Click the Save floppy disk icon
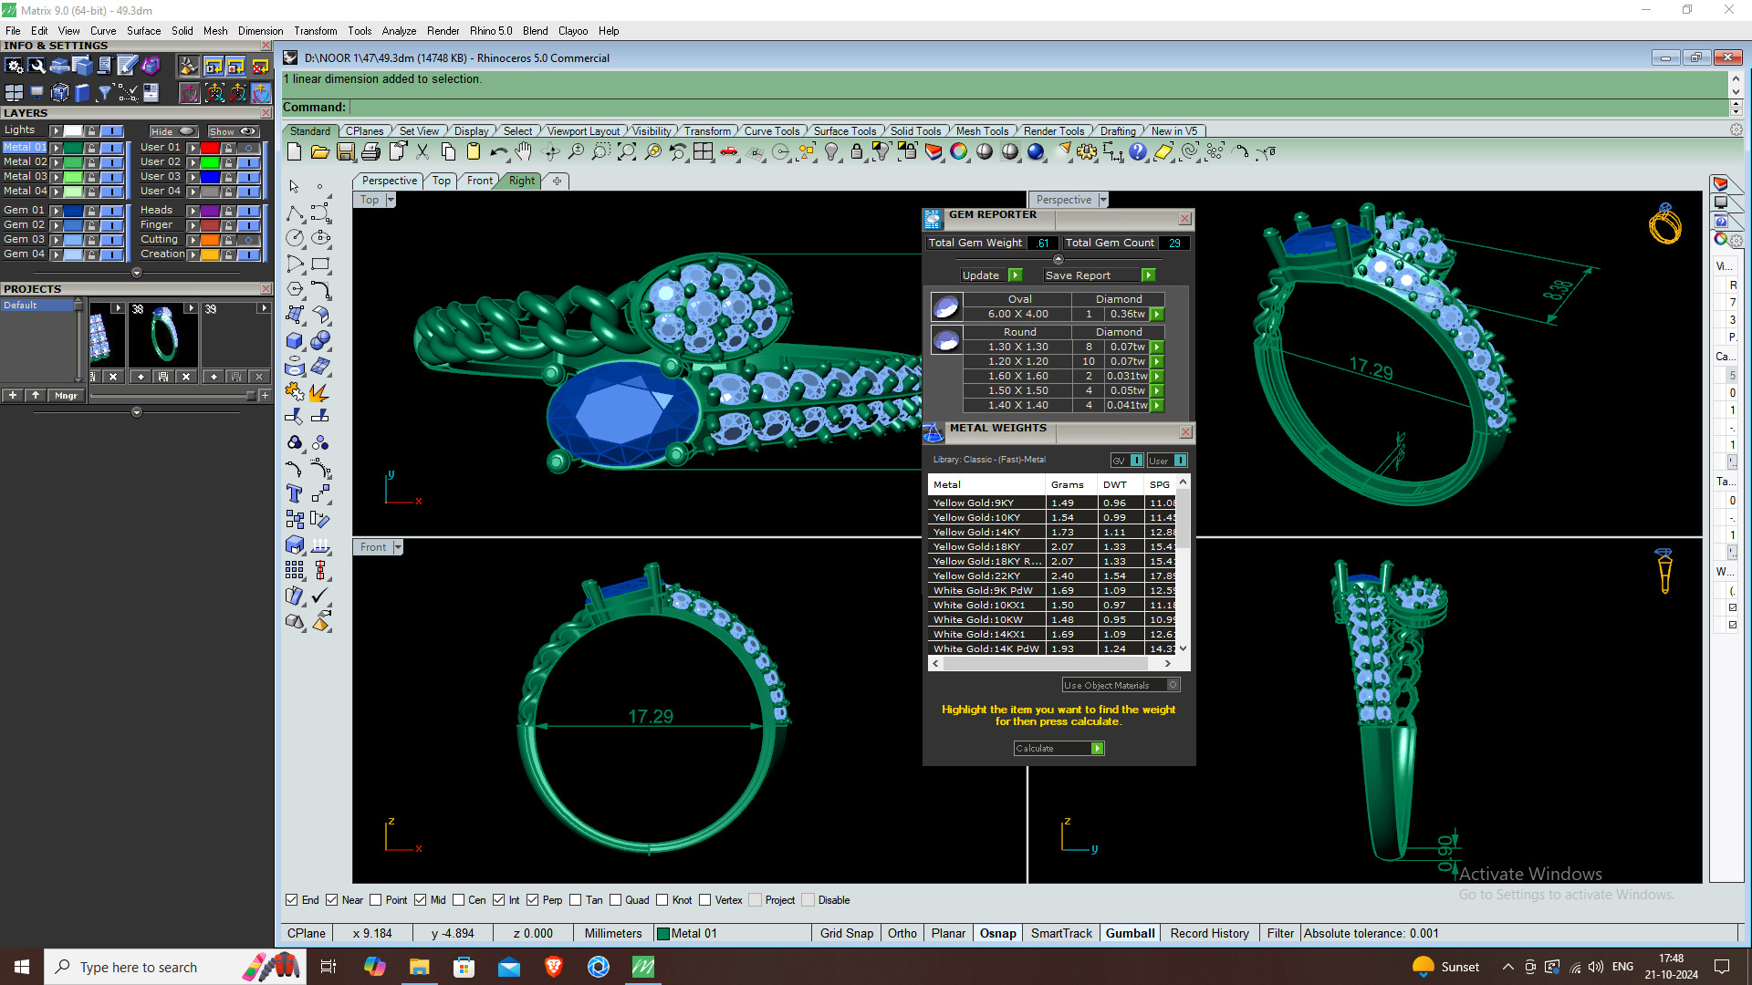Viewport: 1752px width, 985px height. point(346,152)
